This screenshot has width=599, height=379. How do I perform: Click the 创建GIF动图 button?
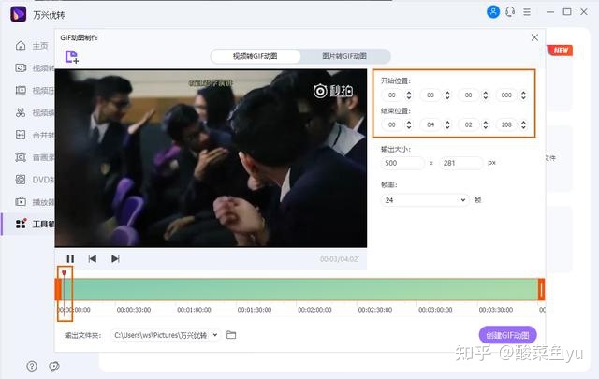coord(507,335)
